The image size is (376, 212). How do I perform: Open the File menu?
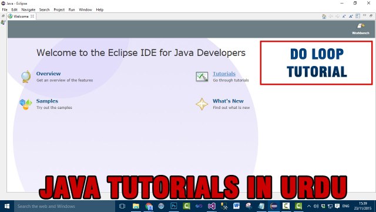(5, 9)
